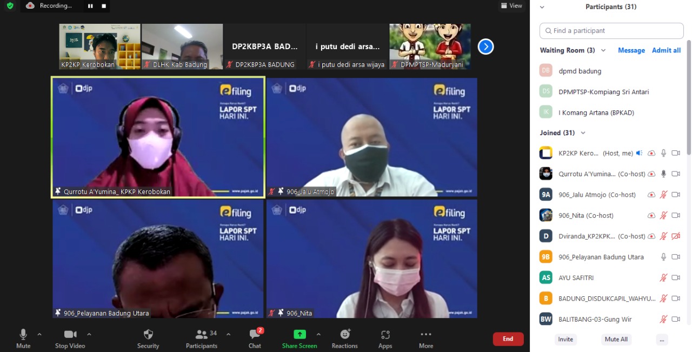Collapse the Waiting Room section

coord(603,50)
